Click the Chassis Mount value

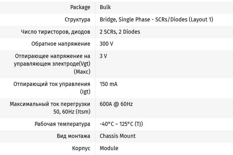pos(118,136)
